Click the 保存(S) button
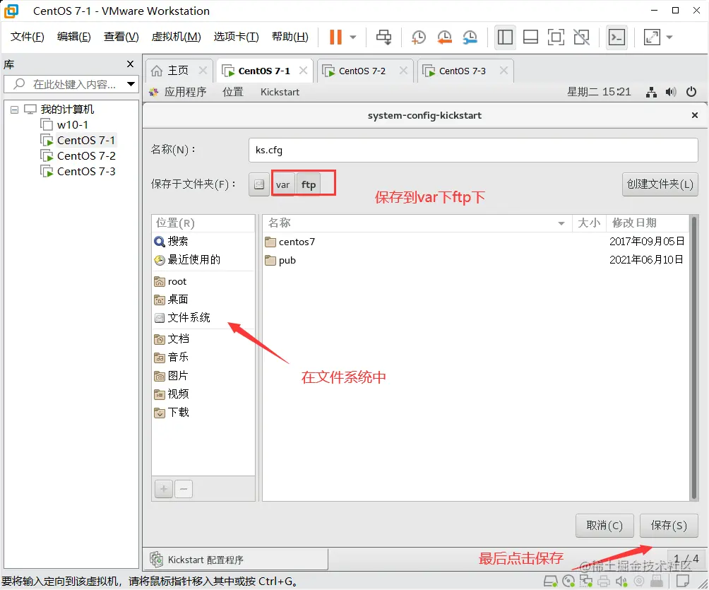The height and width of the screenshot is (590, 709). 669,525
